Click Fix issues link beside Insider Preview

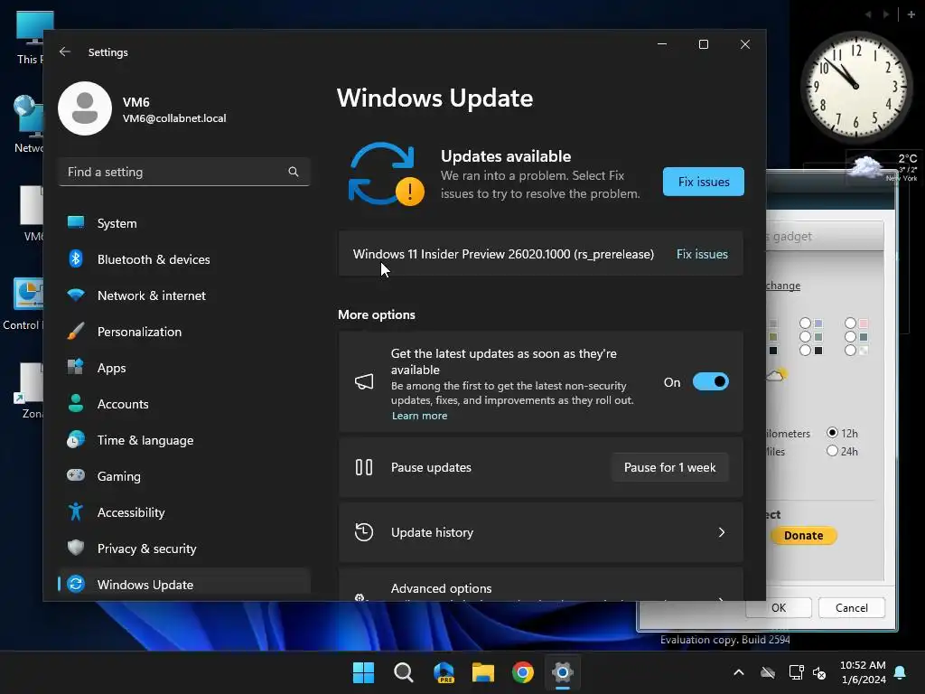pyautogui.click(x=702, y=254)
